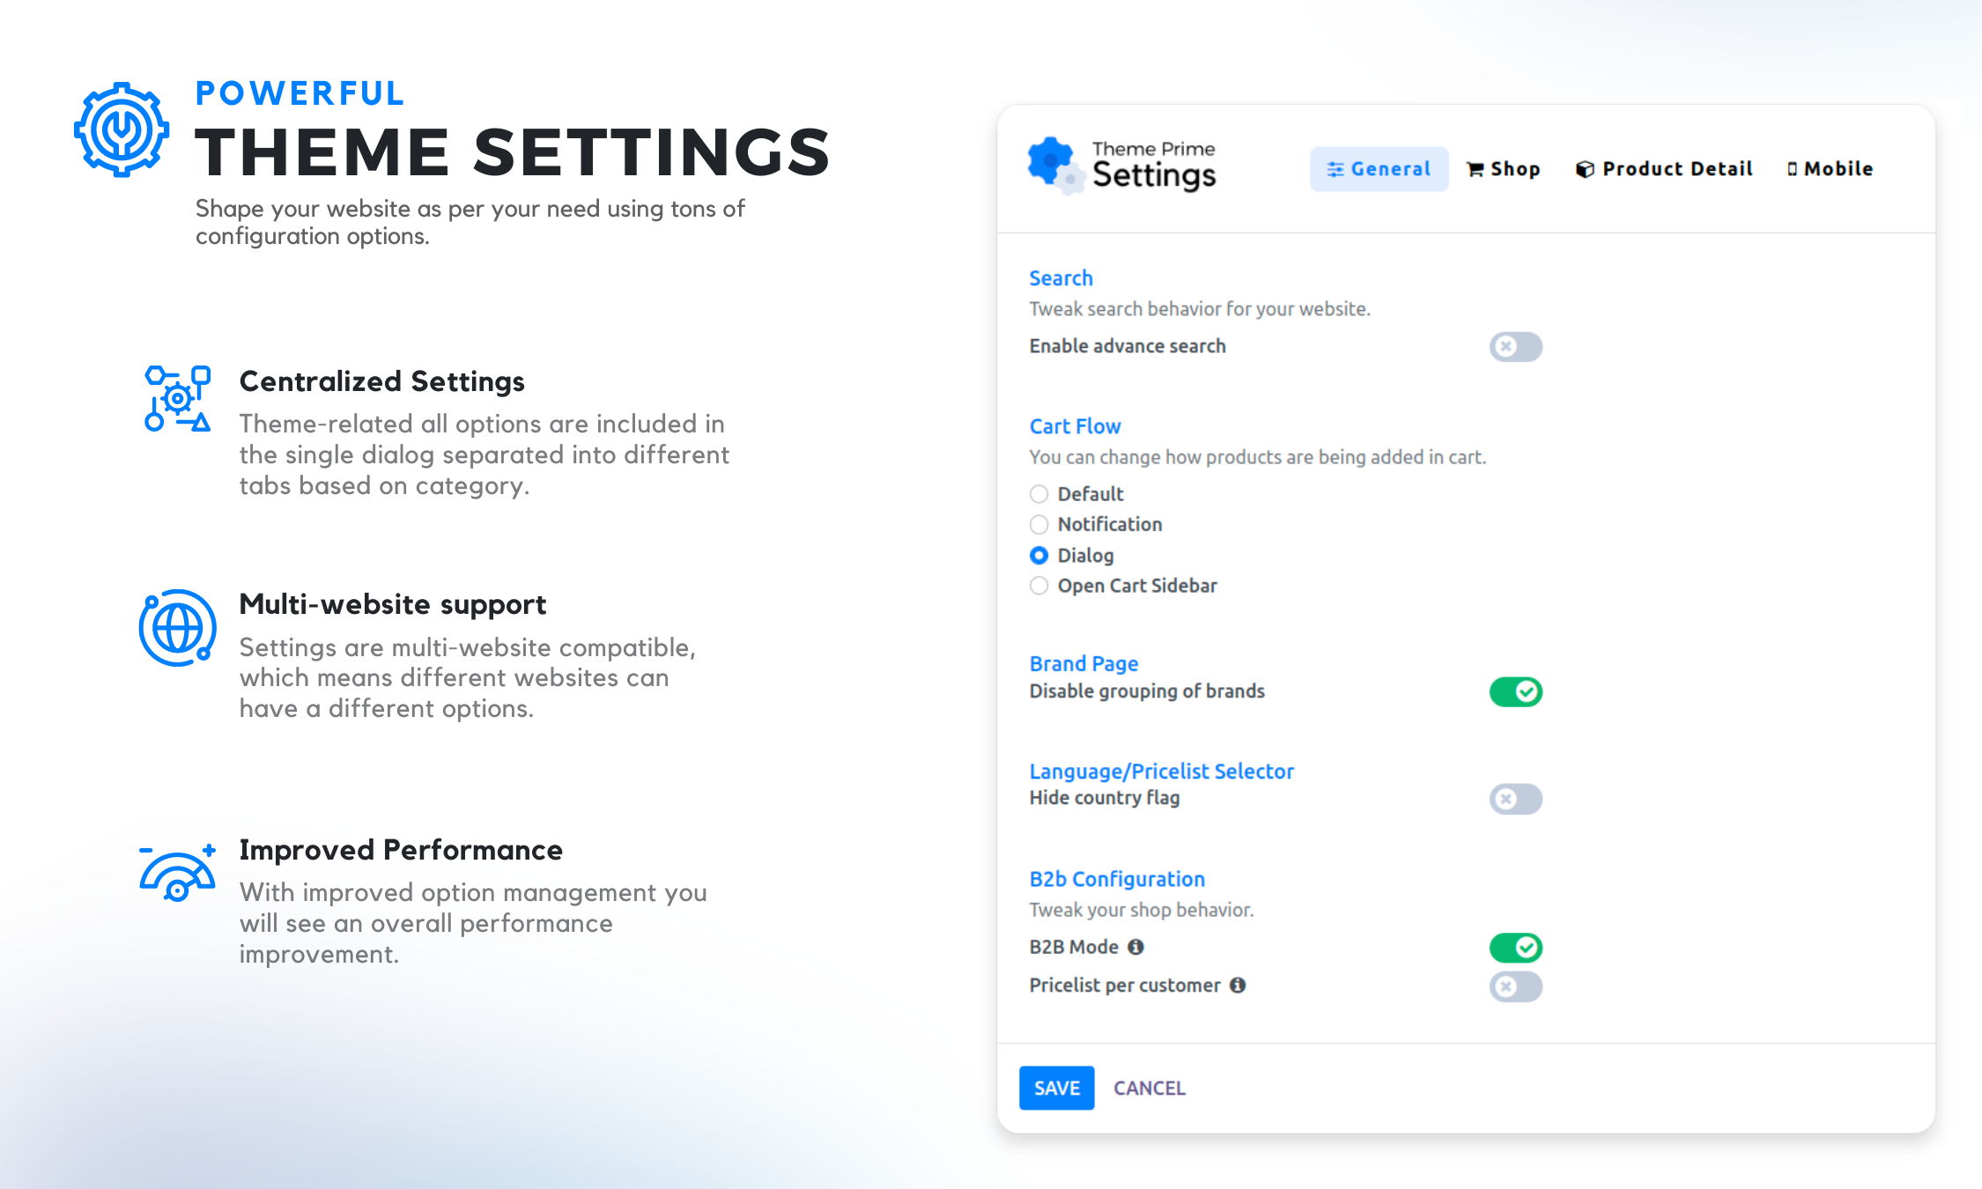Open the Shop tab with cart icon

coord(1504,169)
